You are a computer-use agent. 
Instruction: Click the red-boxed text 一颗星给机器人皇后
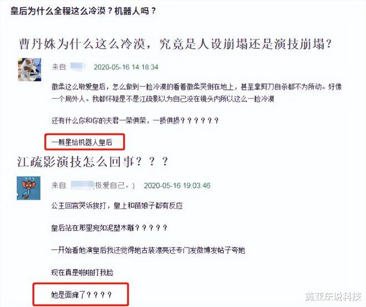tap(82, 142)
